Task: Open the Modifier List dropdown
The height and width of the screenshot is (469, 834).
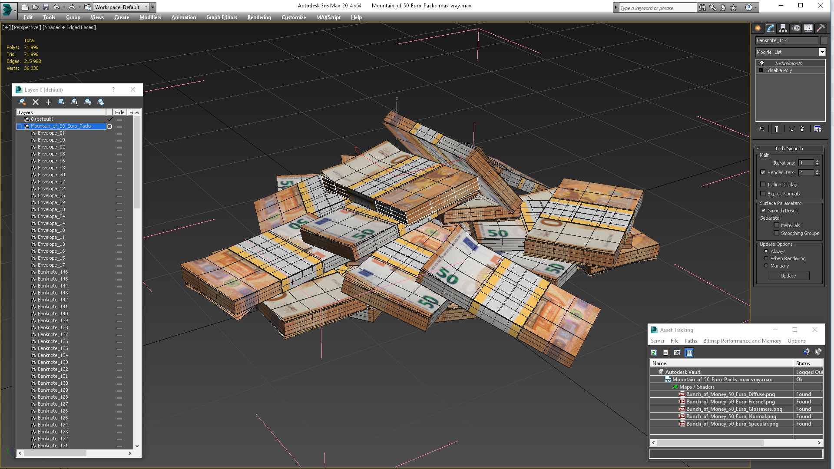Action: point(822,52)
